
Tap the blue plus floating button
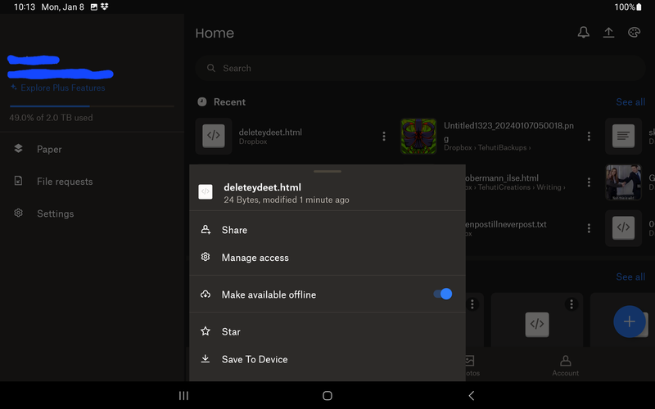click(629, 321)
